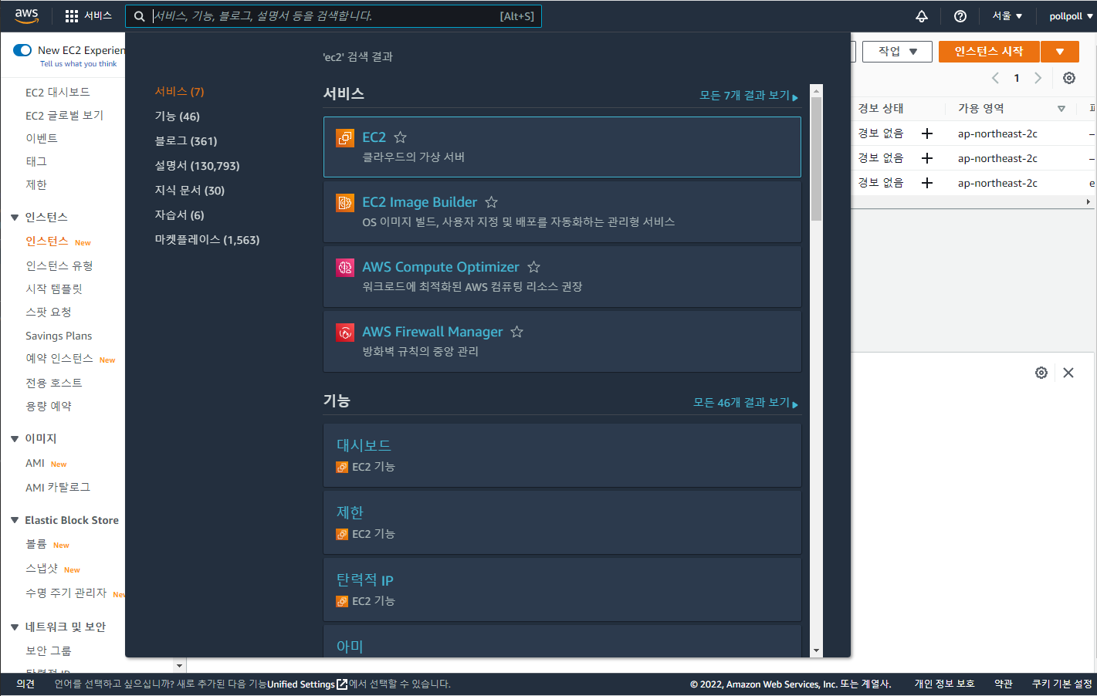Open the notifications bell
Viewport: 1097px width, 696px height.
coord(922,16)
